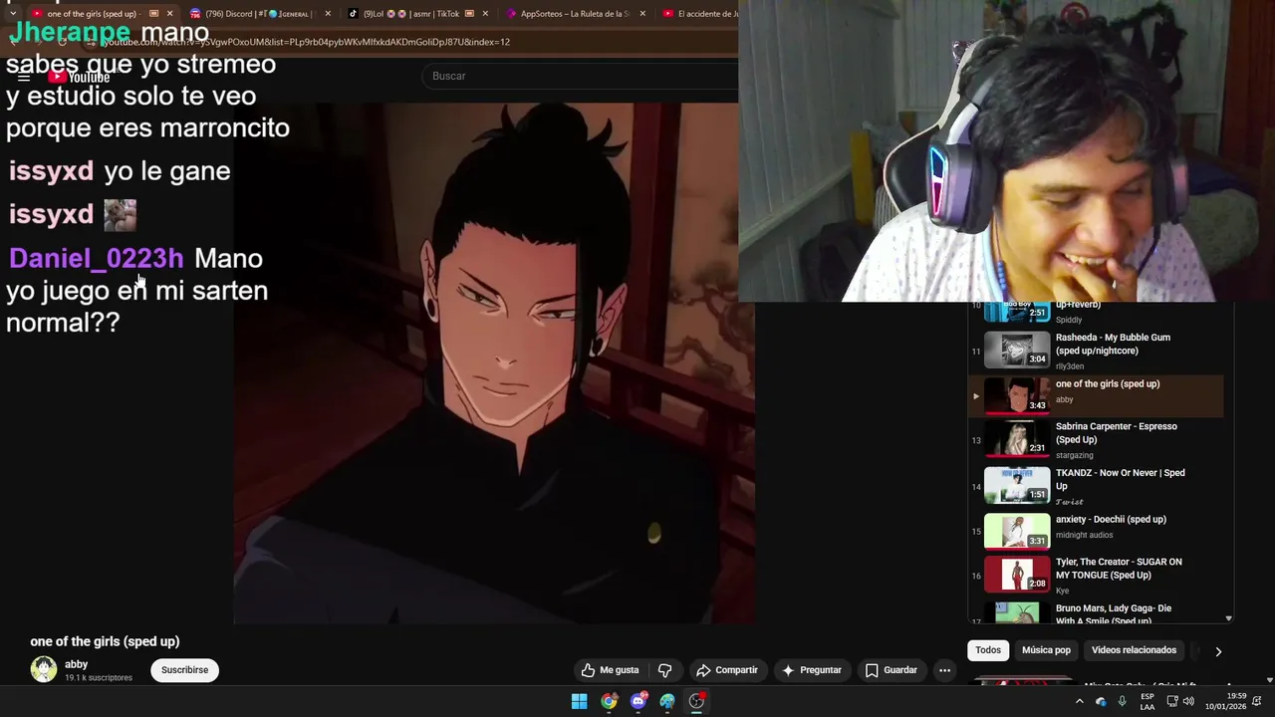The image size is (1275, 717).
Task: Click the Compartir button label
Action: click(736, 670)
